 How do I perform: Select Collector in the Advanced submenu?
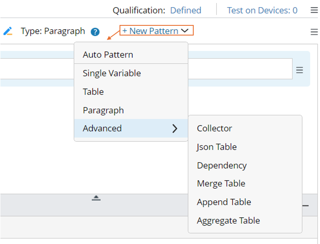pyautogui.click(x=214, y=129)
